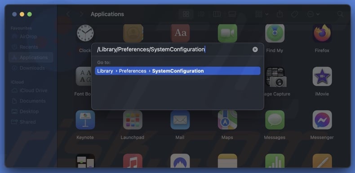The height and width of the screenshot is (173, 355).
Task: Open the Numbers app icon
Action: (x=275, y=160)
